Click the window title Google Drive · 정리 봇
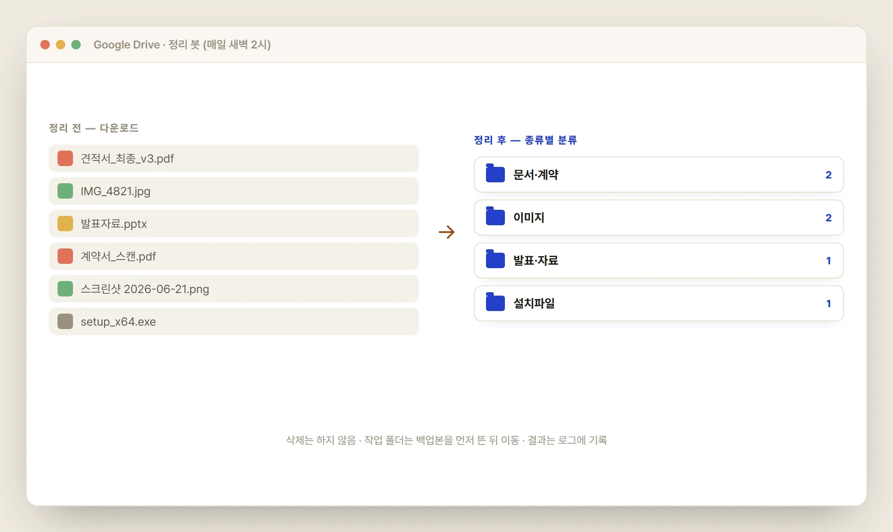The width and height of the screenshot is (893, 532). pos(182,45)
